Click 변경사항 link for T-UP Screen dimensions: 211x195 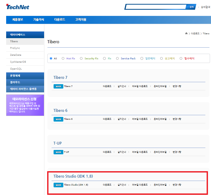point(177,152)
